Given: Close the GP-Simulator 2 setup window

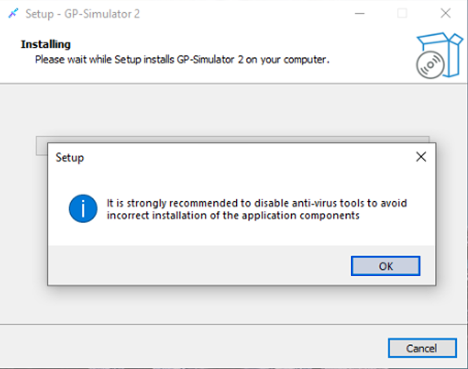Looking at the screenshot, I should tap(445, 14).
